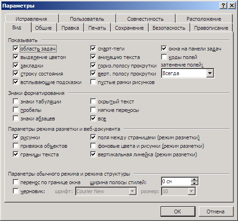Confirm settings with OK button

tap(178, 212)
